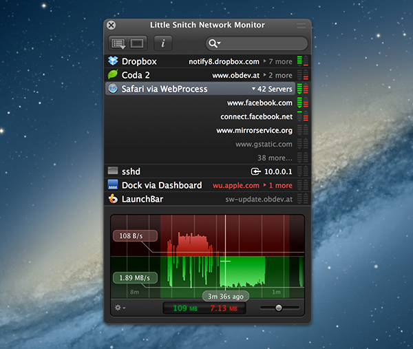This screenshot has width=413, height=349.
Task: Click the sshd traffic meter
Action: tap(303, 171)
